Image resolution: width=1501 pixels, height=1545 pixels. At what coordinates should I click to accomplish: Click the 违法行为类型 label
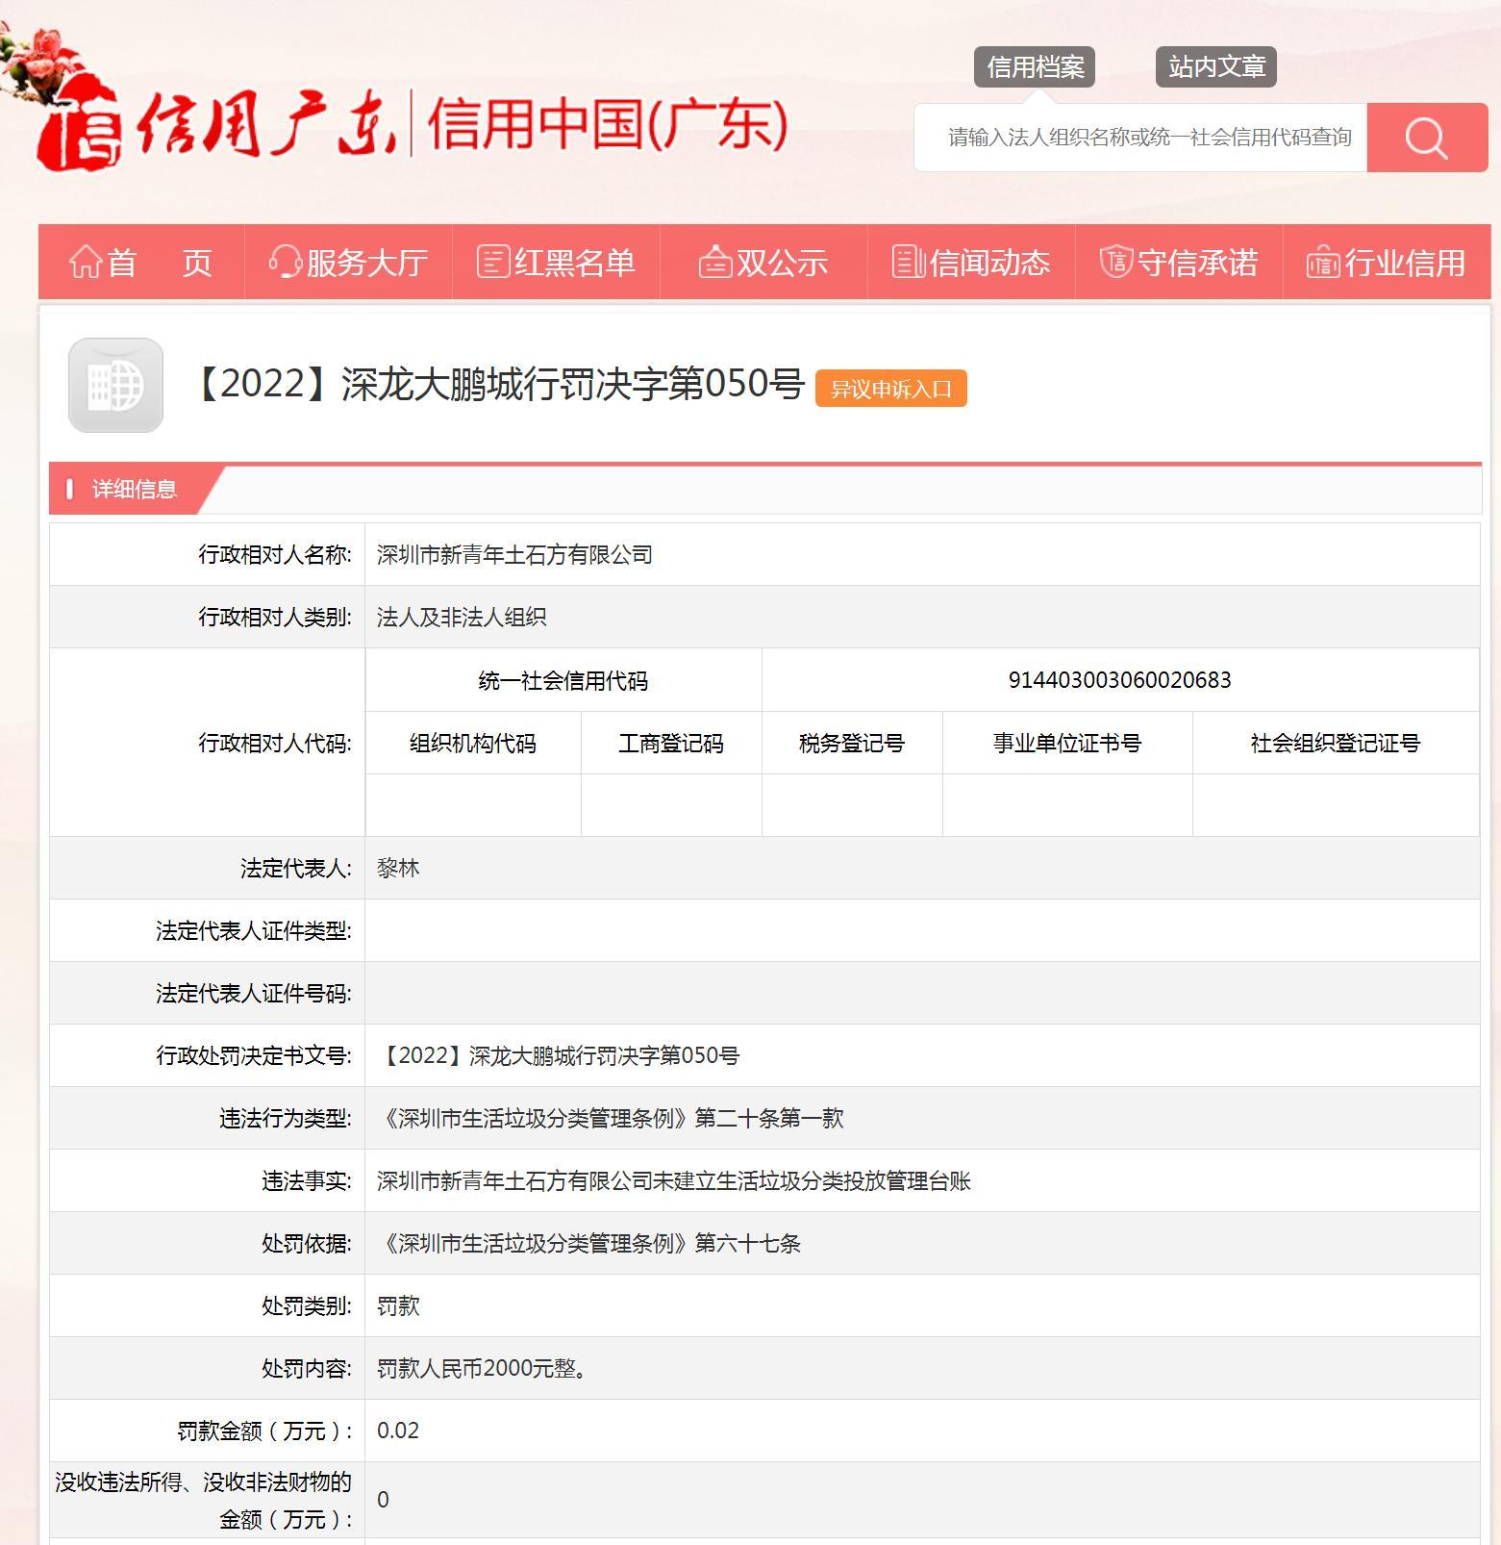286,1118
